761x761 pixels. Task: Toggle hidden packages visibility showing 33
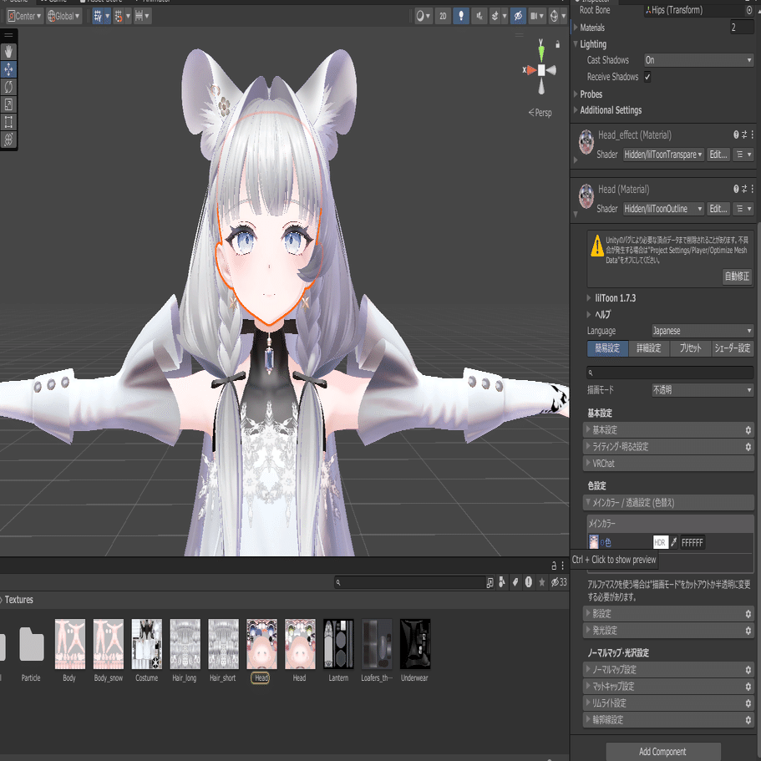point(559,582)
